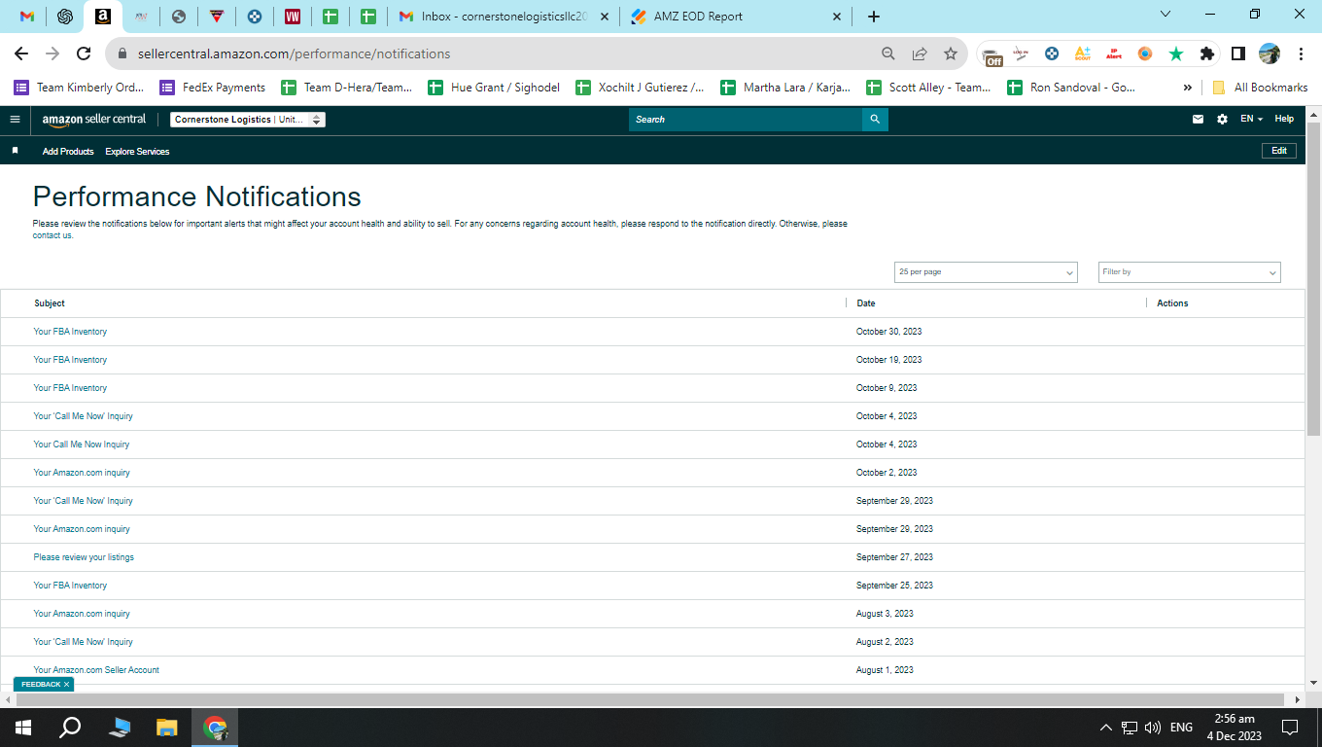Open the Chrome profile avatar
The height and width of the screenshot is (747, 1322).
(x=1270, y=53)
